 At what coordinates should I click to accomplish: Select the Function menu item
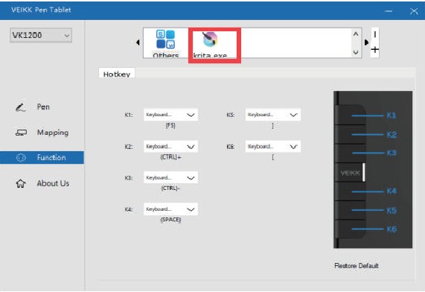42,157
